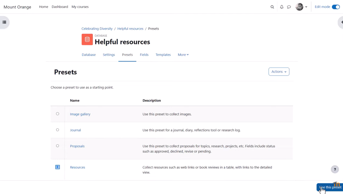Viewport: 343px width, 194px height.
Task: Switch to the Templates tab
Action: point(163,55)
